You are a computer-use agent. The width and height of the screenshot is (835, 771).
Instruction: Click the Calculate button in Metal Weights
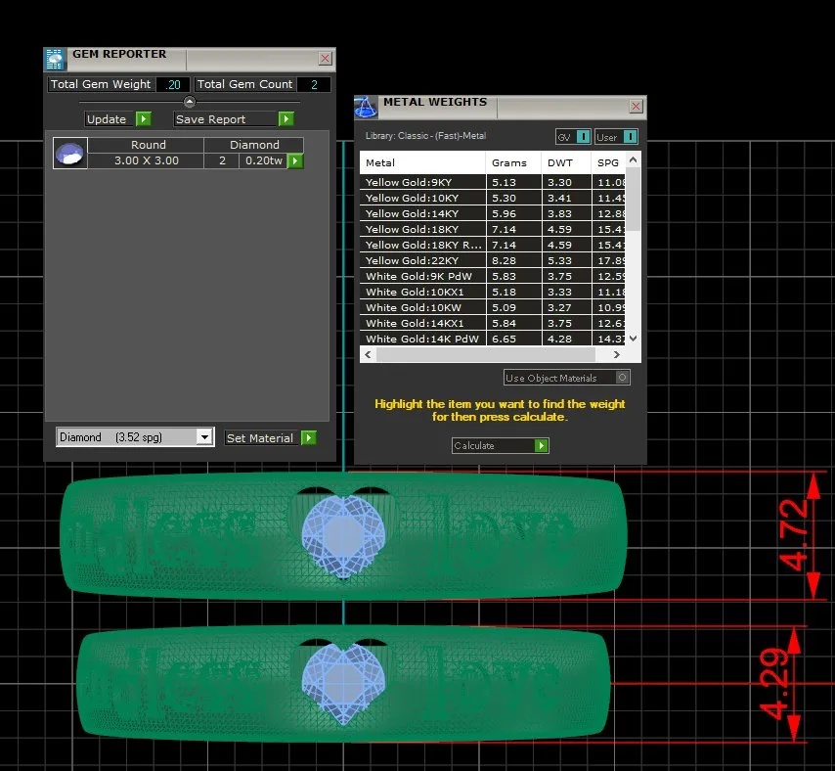[500, 445]
